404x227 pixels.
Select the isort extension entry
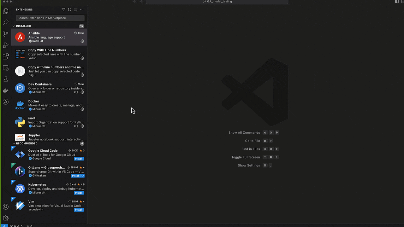pos(49,122)
